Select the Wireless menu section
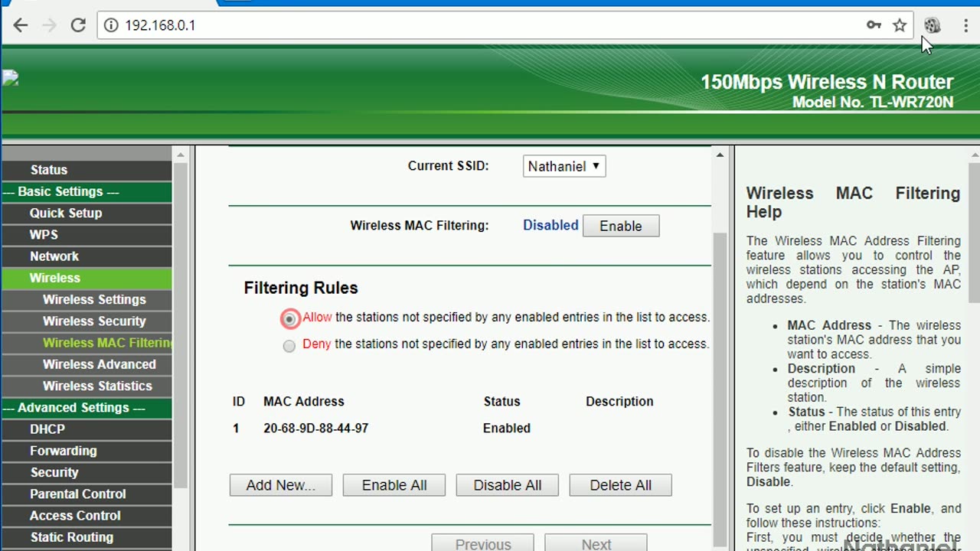The width and height of the screenshot is (980, 551). click(87, 278)
